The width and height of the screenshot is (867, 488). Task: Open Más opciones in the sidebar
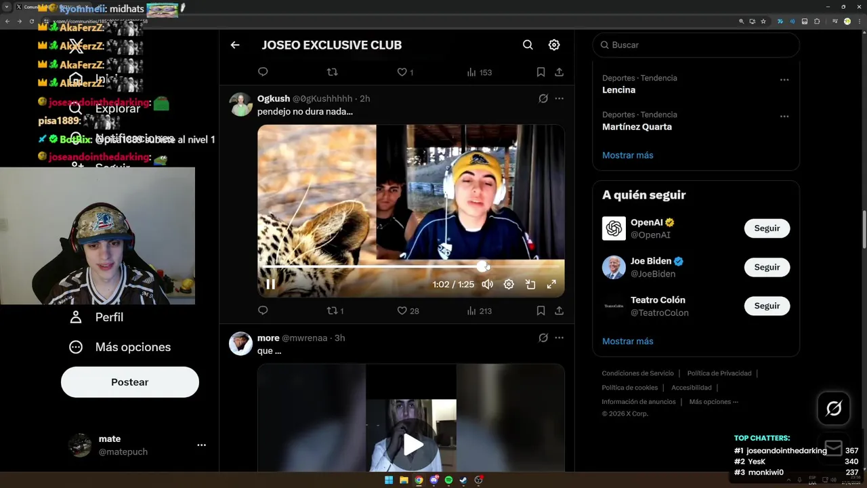coord(120,347)
